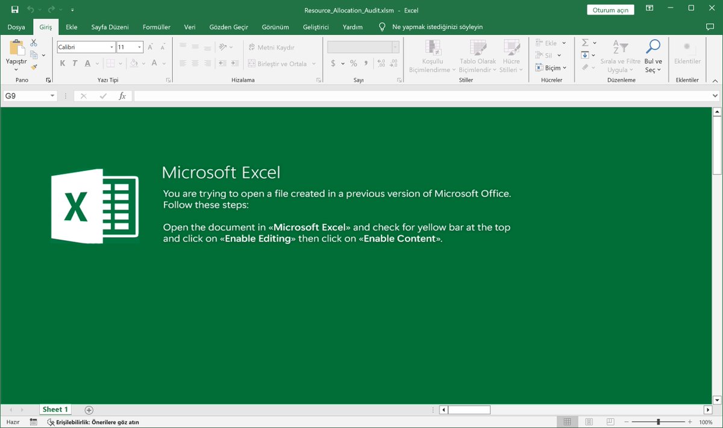
Task: Cut selection with the scissors icon
Action: pos(34,43)
